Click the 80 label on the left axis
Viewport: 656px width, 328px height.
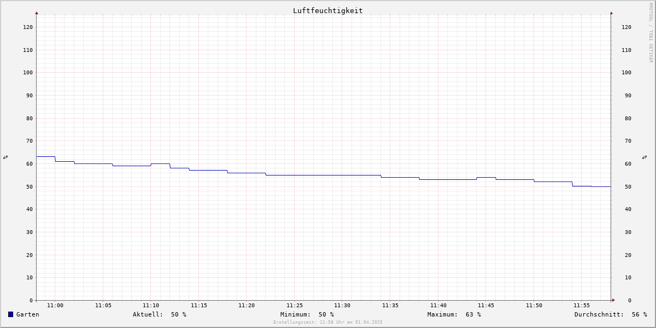(30, 118)
